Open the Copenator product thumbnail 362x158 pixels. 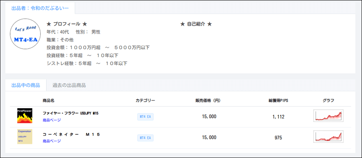click(x=25, y=137)
